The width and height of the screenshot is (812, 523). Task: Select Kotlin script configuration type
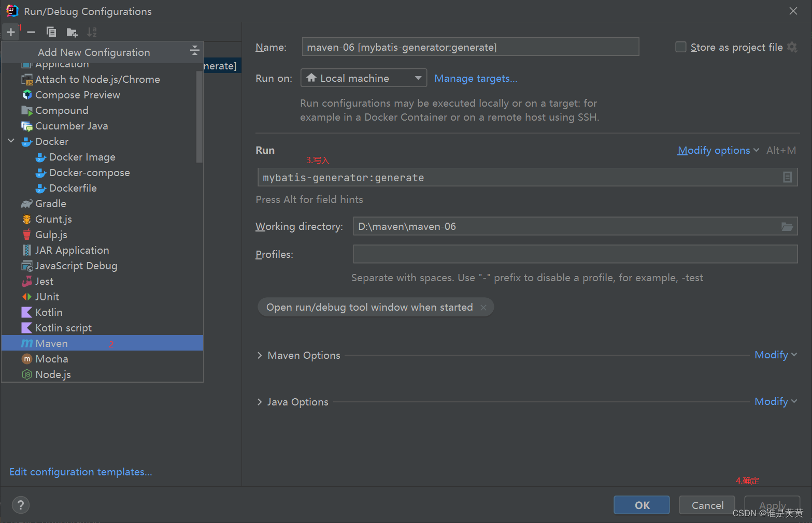[x=102, y=328]
